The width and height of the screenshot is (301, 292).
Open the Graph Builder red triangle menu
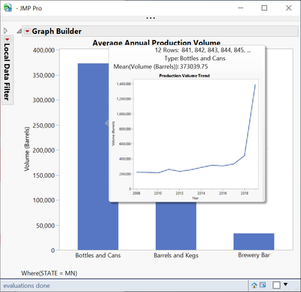(27, 32)
